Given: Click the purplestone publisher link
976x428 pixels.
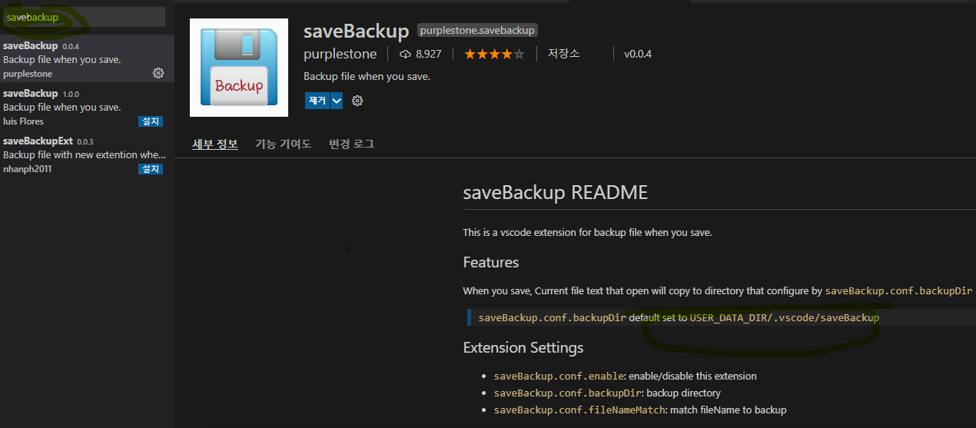Looking at the screenshot, I should coord(340,54).
